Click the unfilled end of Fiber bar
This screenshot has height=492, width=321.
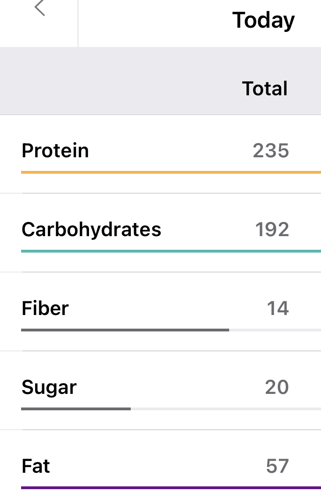275,330
